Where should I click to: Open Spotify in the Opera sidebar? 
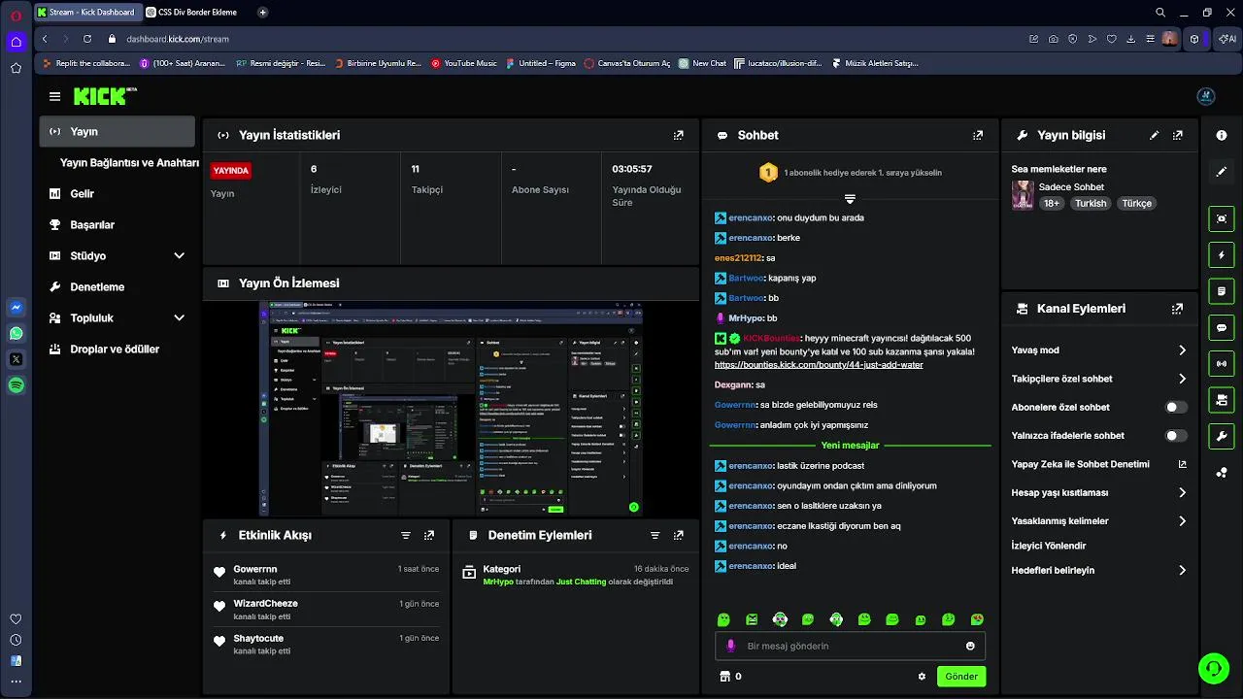(x=16, y=385)
